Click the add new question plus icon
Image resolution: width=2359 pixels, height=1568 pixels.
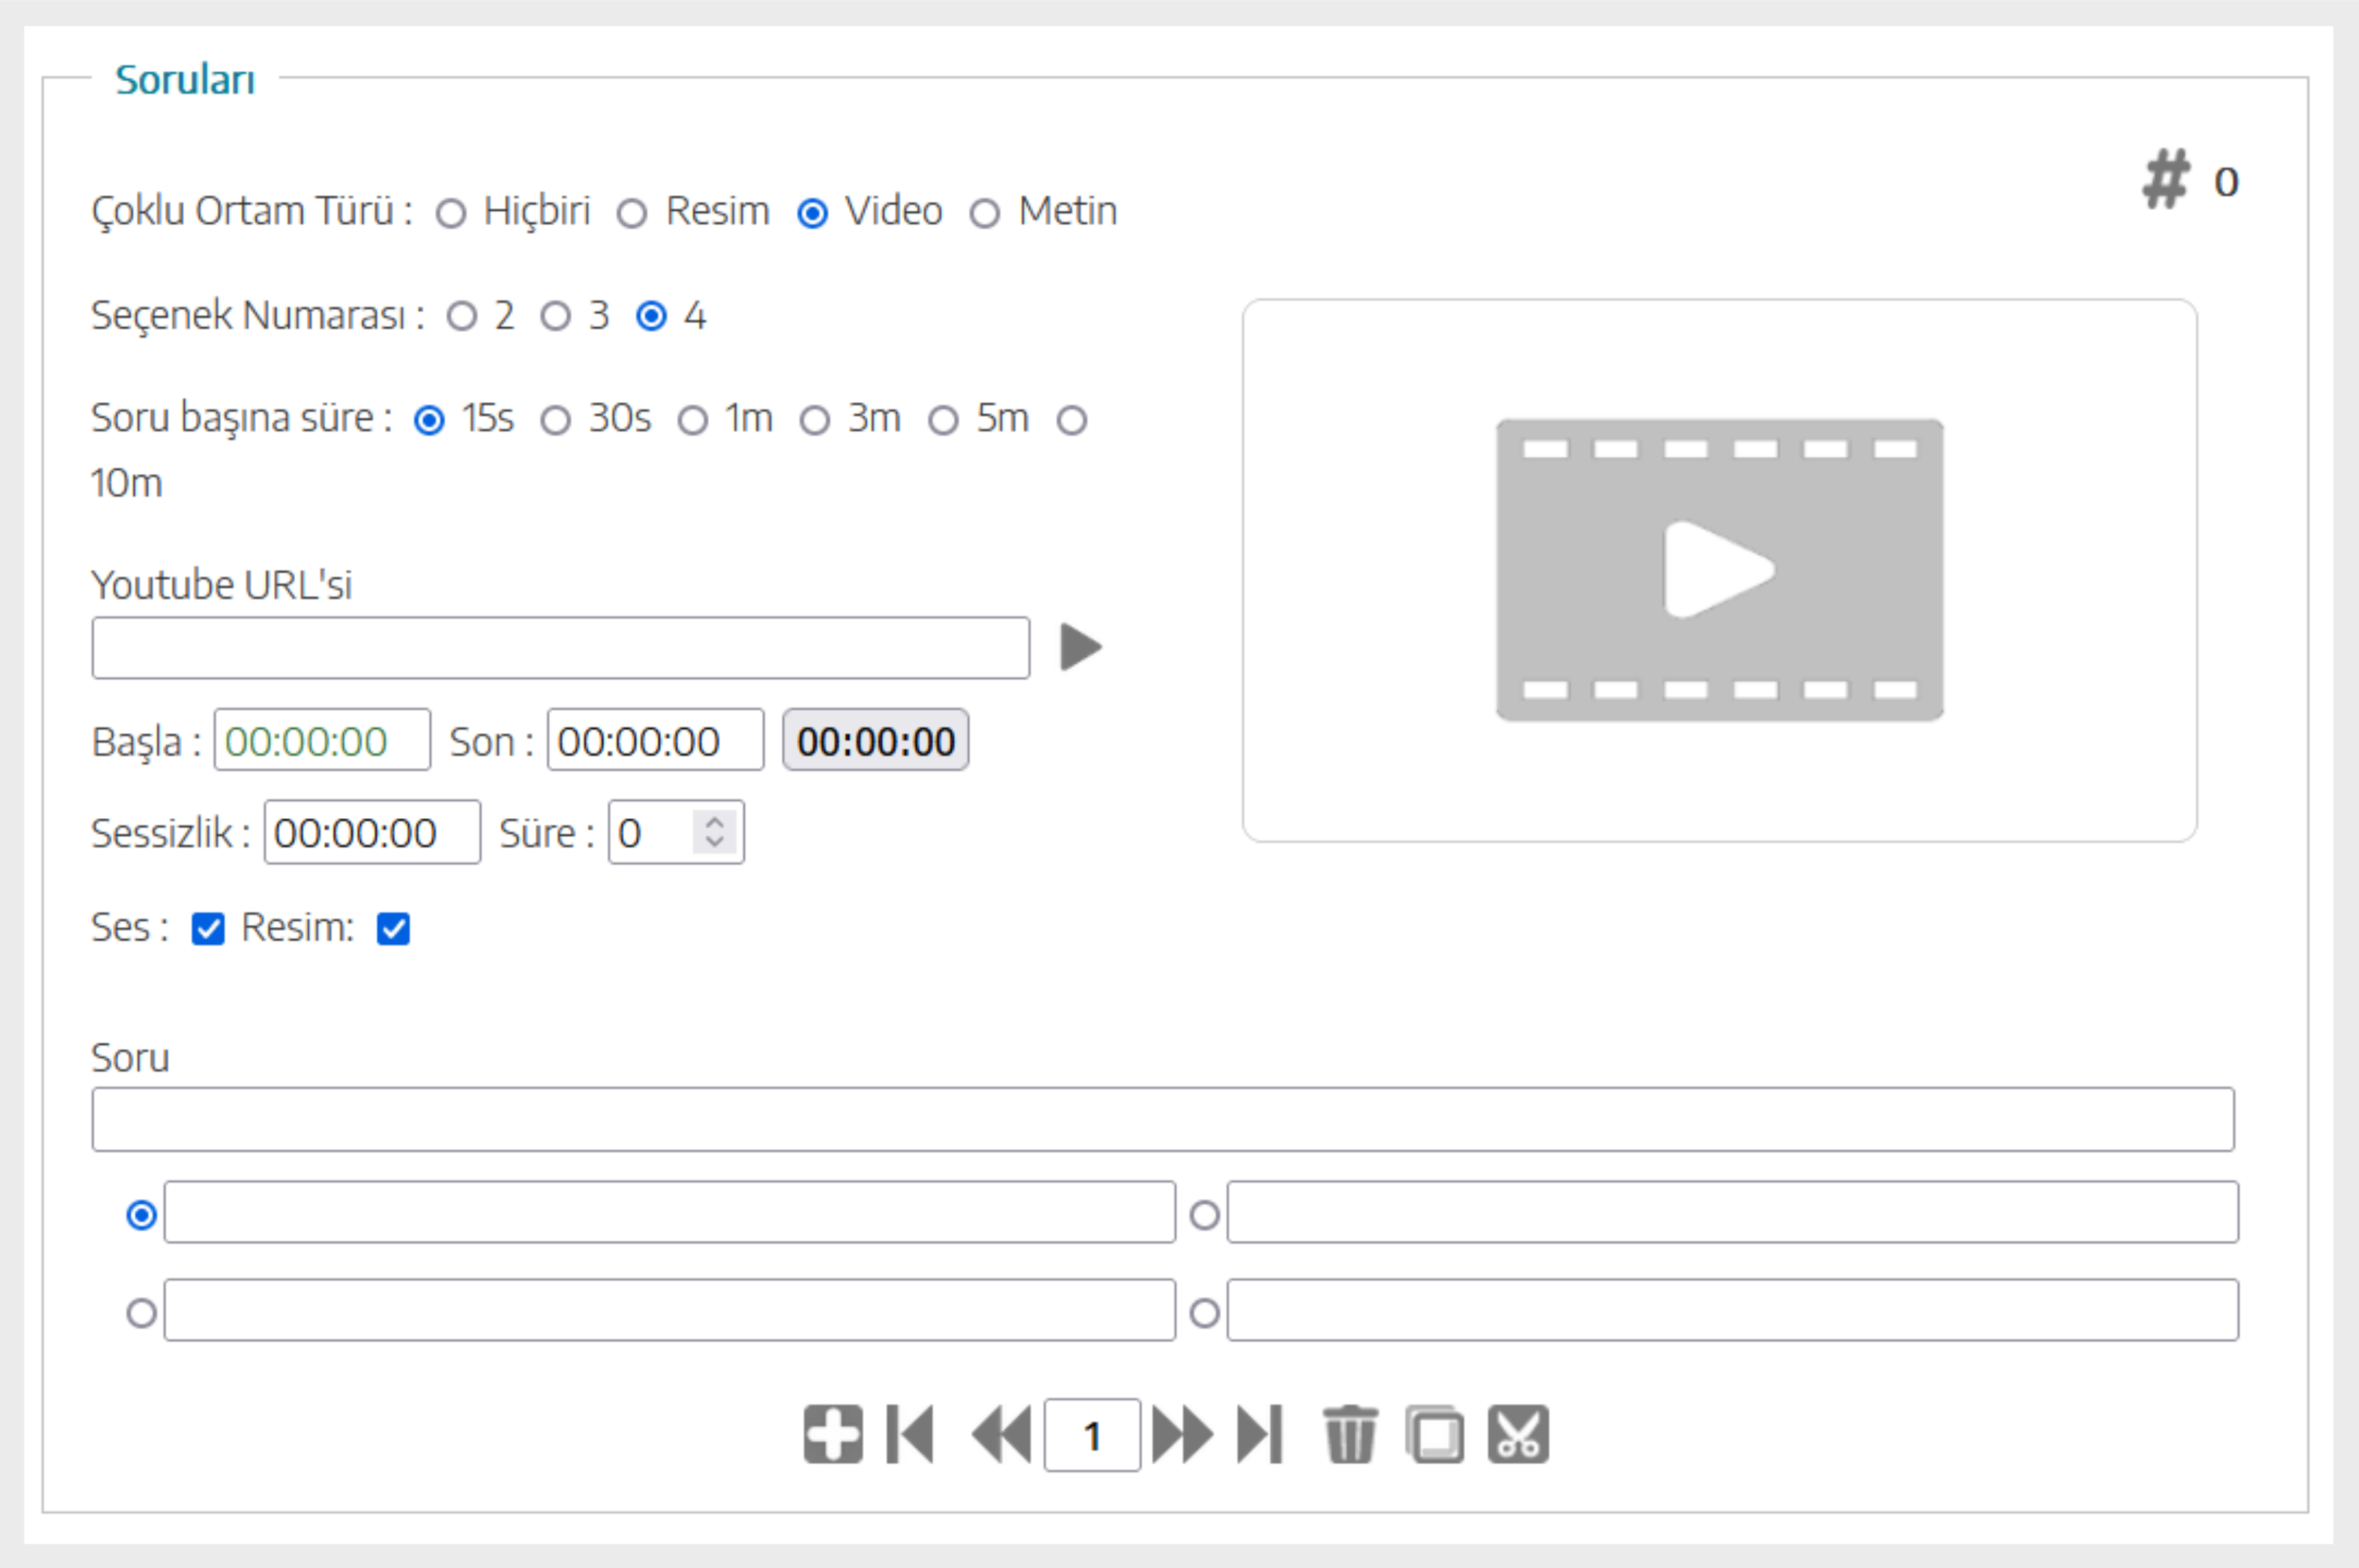[x=832, y=1434]
